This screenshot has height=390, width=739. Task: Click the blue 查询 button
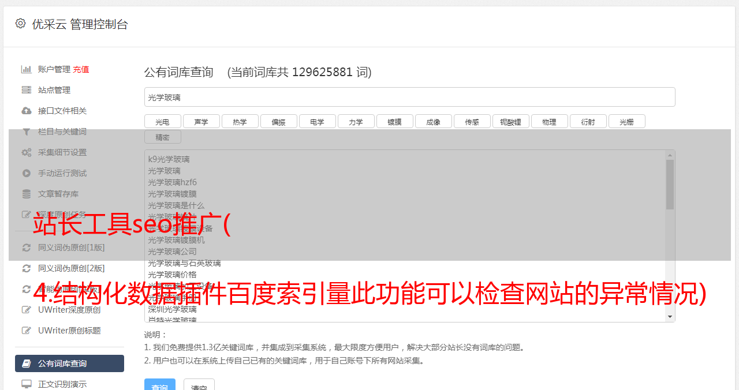point(160,385)
